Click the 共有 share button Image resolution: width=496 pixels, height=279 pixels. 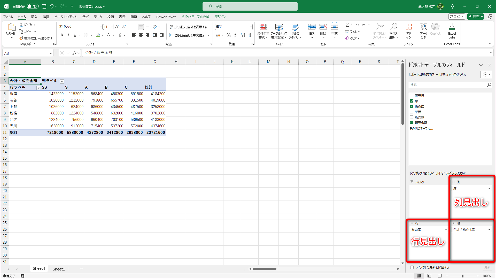coord(475,17)
